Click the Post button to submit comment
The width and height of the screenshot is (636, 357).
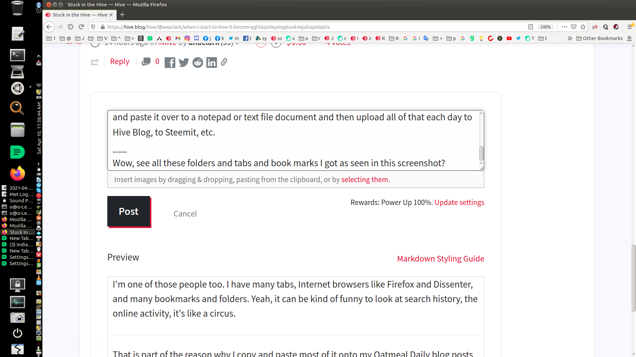129,212
